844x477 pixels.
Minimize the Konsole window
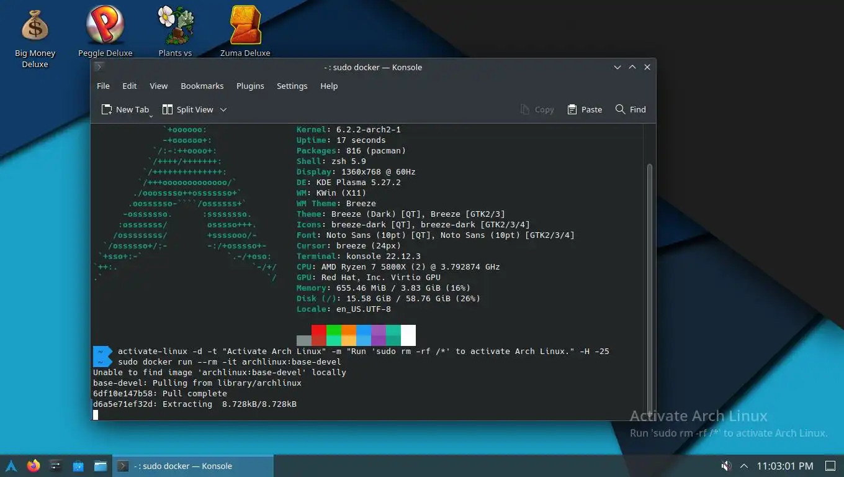[x=617, y=67]
